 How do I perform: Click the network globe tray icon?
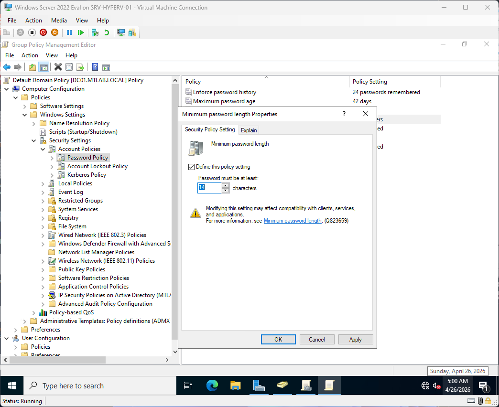click(425, 386)
